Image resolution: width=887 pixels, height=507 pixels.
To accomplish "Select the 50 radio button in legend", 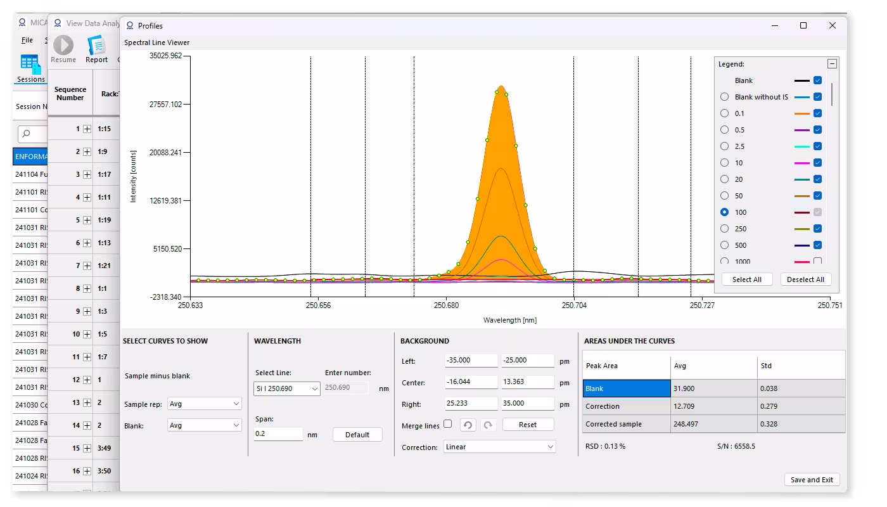I will [724, 196].
